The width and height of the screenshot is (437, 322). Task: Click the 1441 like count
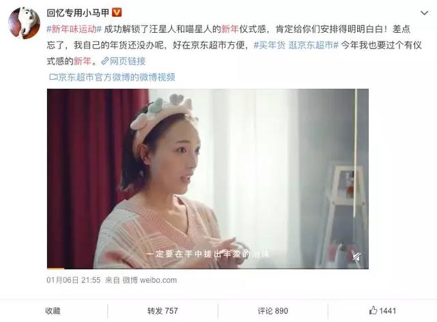pyautogui.click(x=388, y=311)
